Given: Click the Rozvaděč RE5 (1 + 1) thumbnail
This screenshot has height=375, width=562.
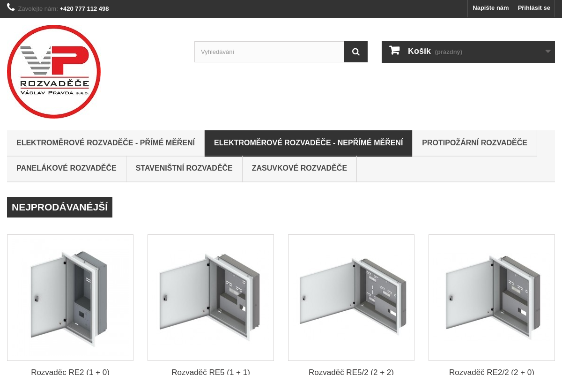Looking at the screenshot, I should [x=211, y=297].
